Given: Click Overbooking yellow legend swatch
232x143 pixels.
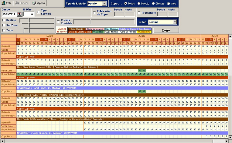Looking at the screenshot, I should [144, 32].
